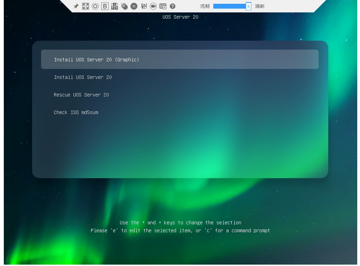Open the keyboard layout CDFA icon
360x266 pixels.
tap(115, 6)
